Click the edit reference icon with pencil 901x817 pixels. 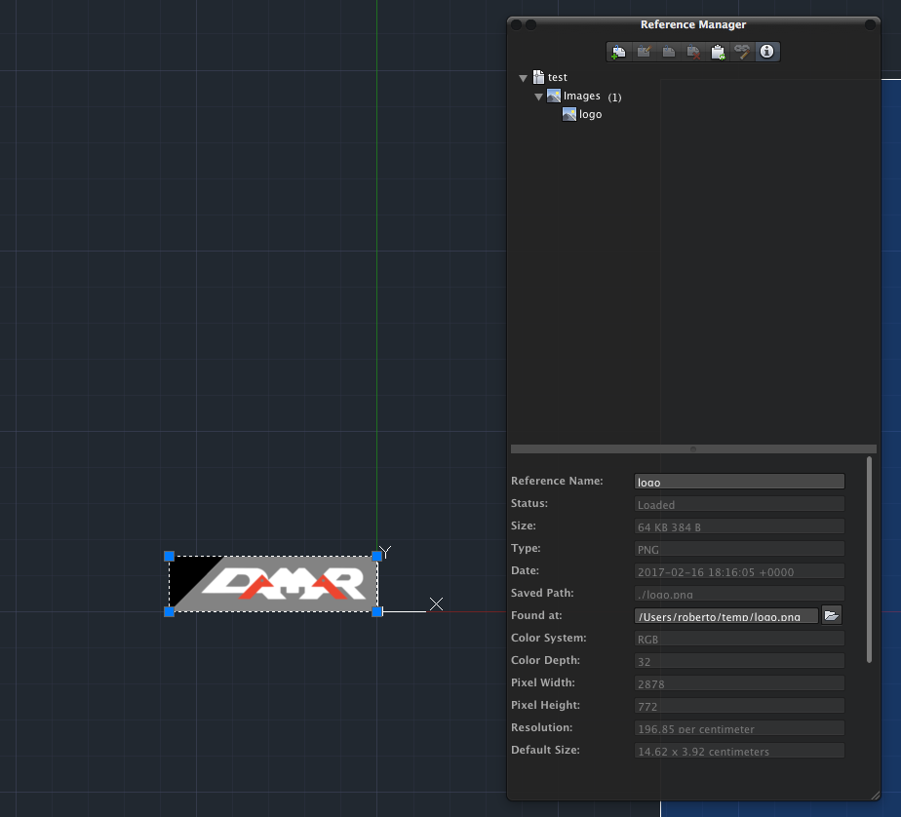coord(644,52)
